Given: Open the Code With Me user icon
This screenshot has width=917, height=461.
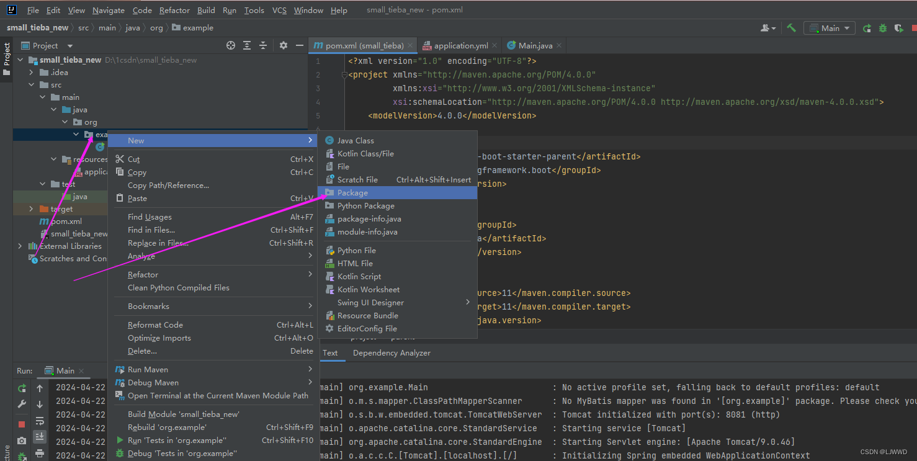Looking at the screenshot, I should coord(768,28).
